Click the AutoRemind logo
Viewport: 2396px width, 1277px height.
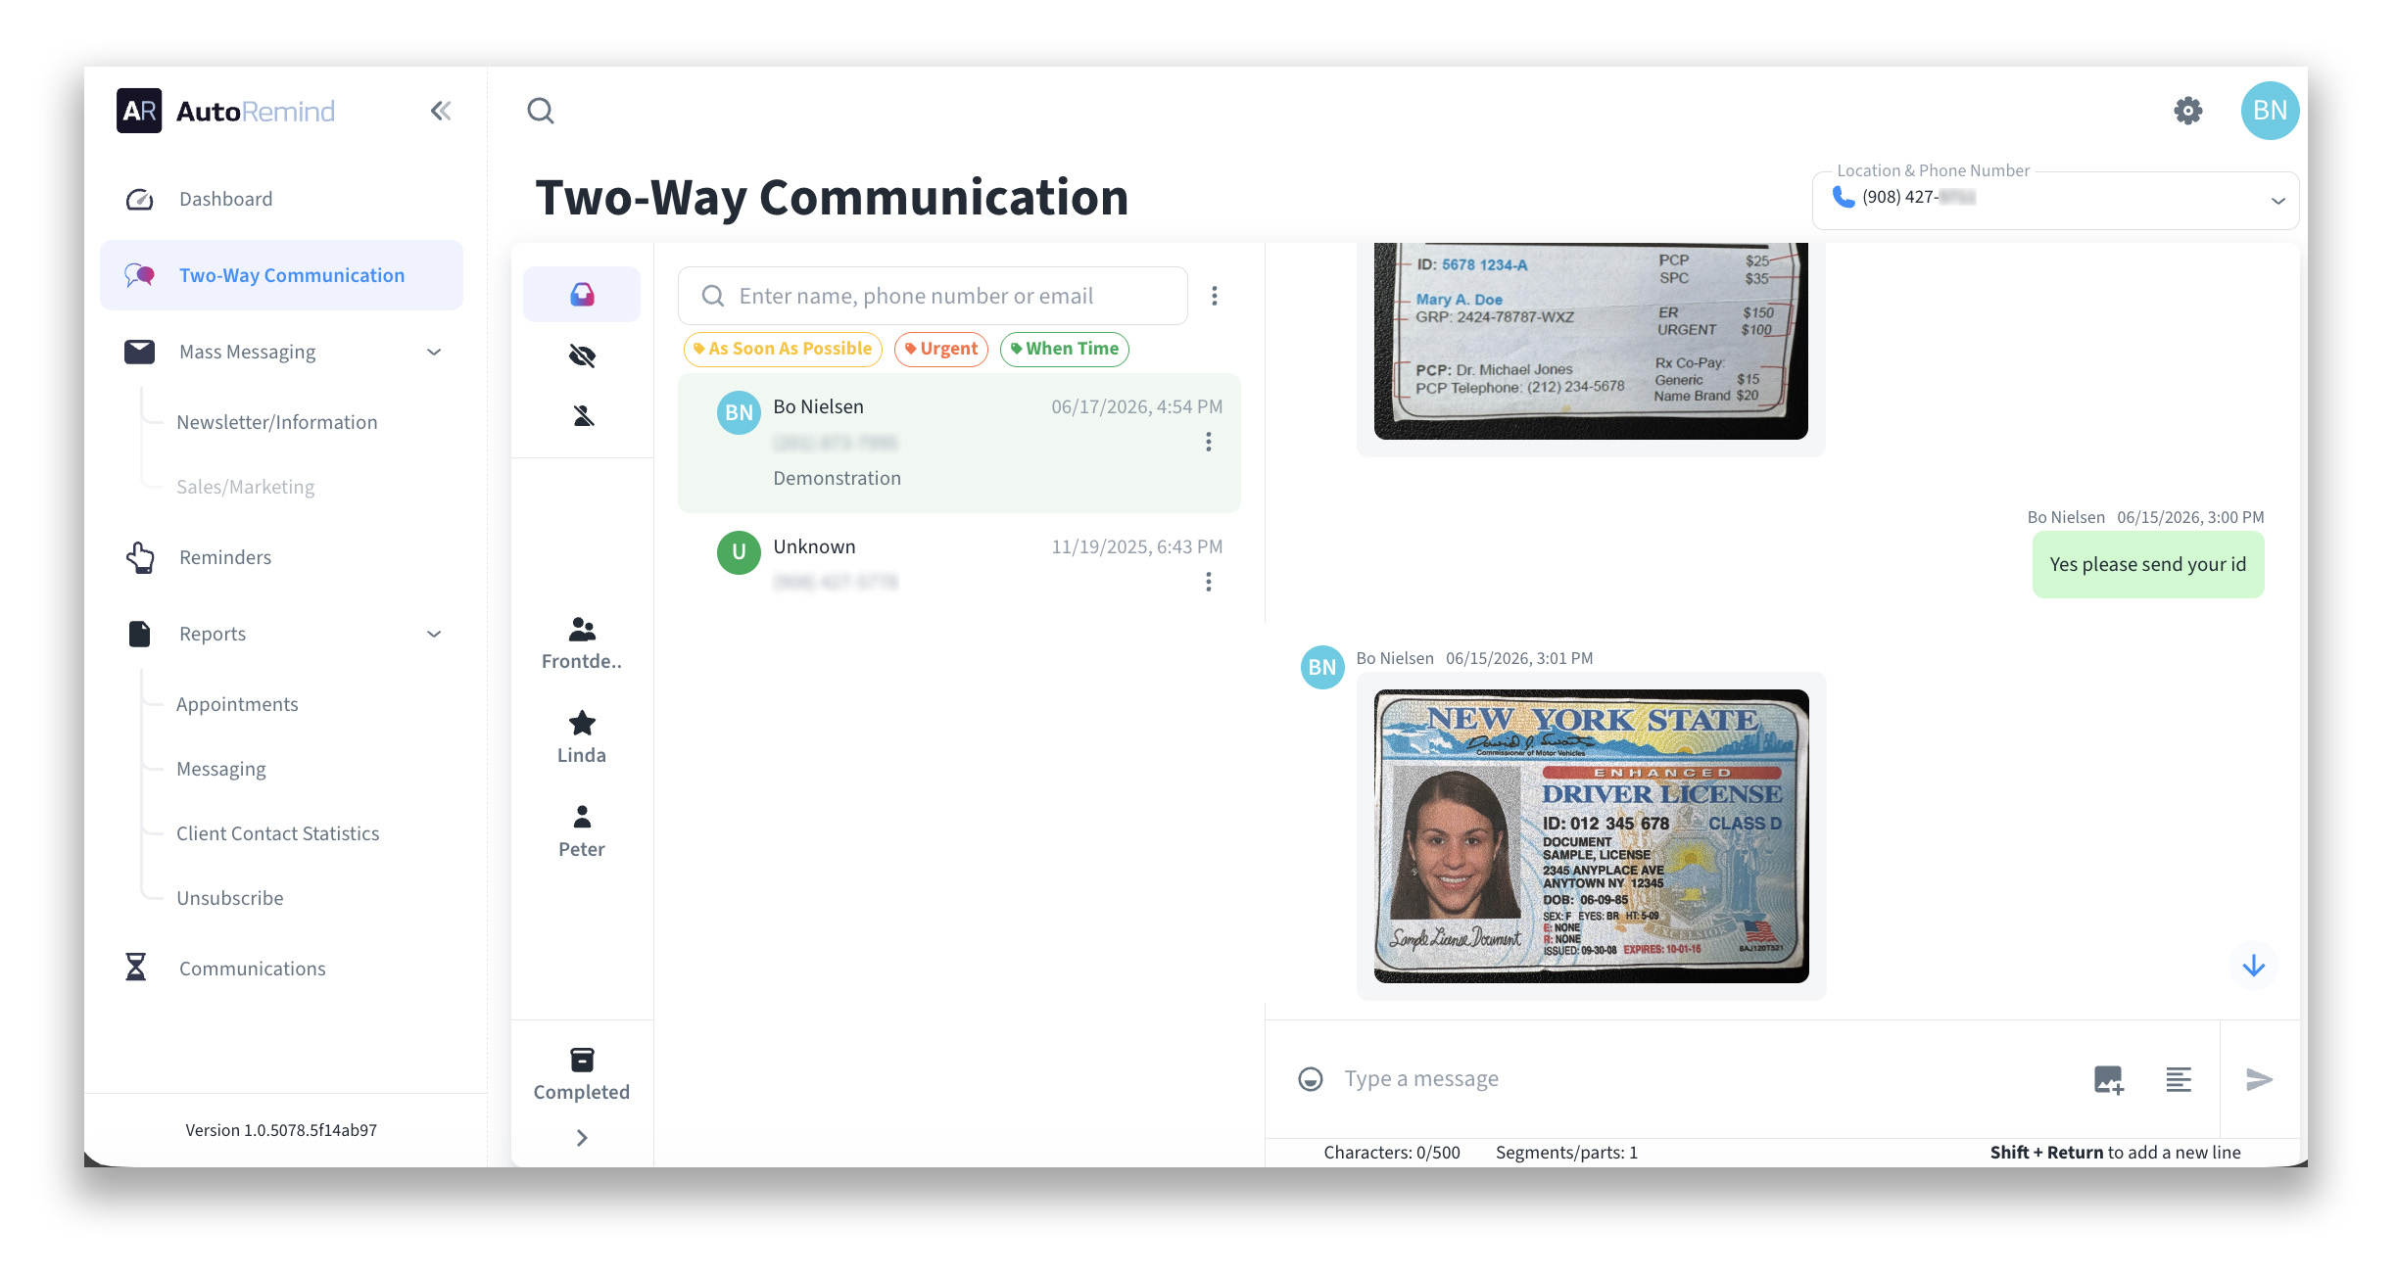point(226,111)
